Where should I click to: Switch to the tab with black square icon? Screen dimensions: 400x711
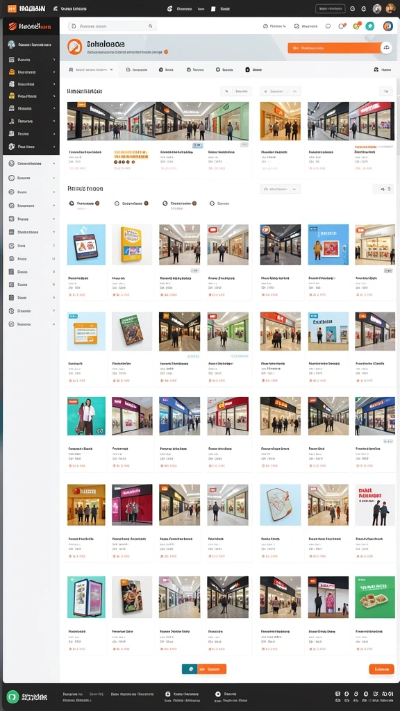pyautogui.click(x=253, y=70)
